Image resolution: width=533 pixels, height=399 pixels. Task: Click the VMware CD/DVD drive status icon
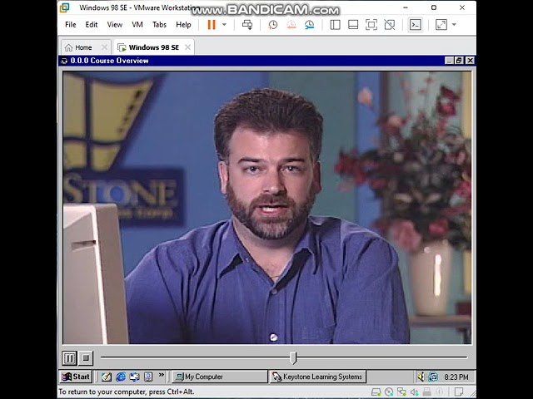coord(389,392)
